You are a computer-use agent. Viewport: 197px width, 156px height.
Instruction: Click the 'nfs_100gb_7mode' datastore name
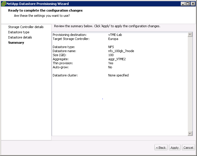click(121, 51)
